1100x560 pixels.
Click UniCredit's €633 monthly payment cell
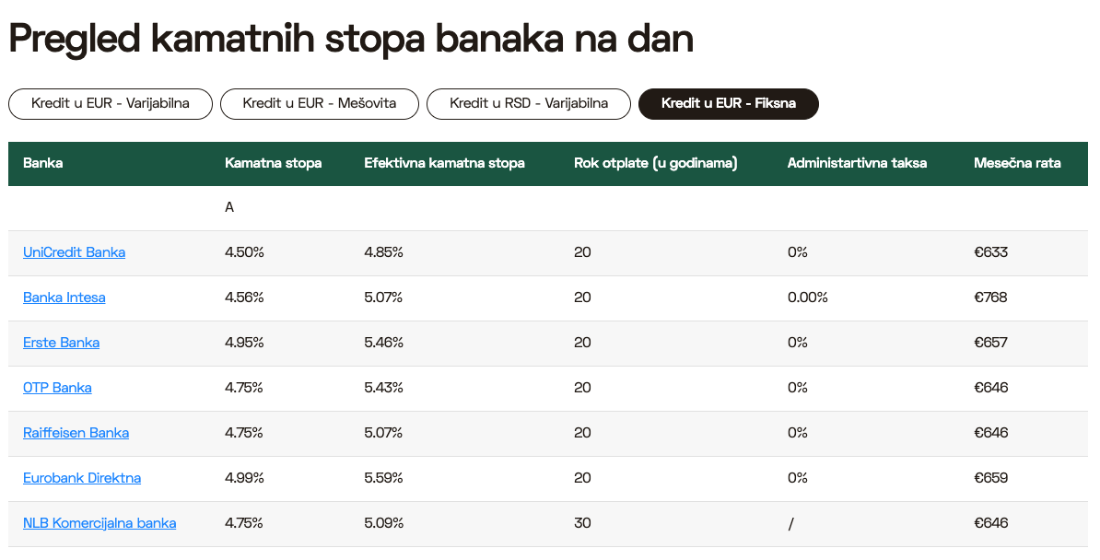[x=991, y=252]
